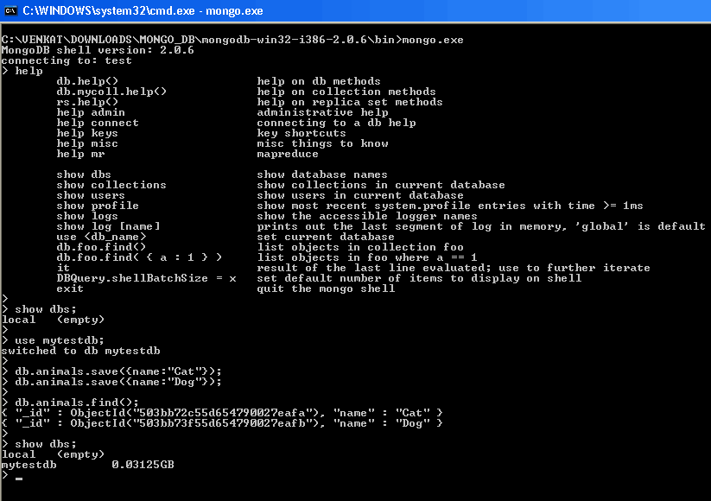Click the cmd.exe system menu icon
Screen dimensions: 711x501
11,10
